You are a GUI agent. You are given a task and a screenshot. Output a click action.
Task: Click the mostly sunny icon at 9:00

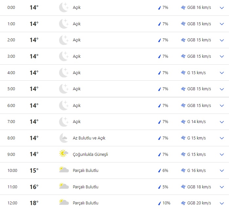[64, 154]
